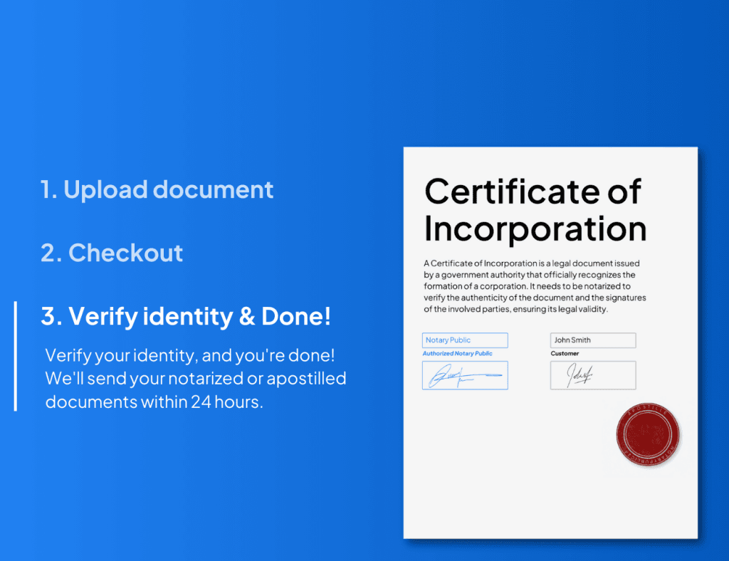Image resolution: width=729 pixels, height=561 pixels.
Task: Toggle selection of the Notary Public field
Action: point(464,340)
